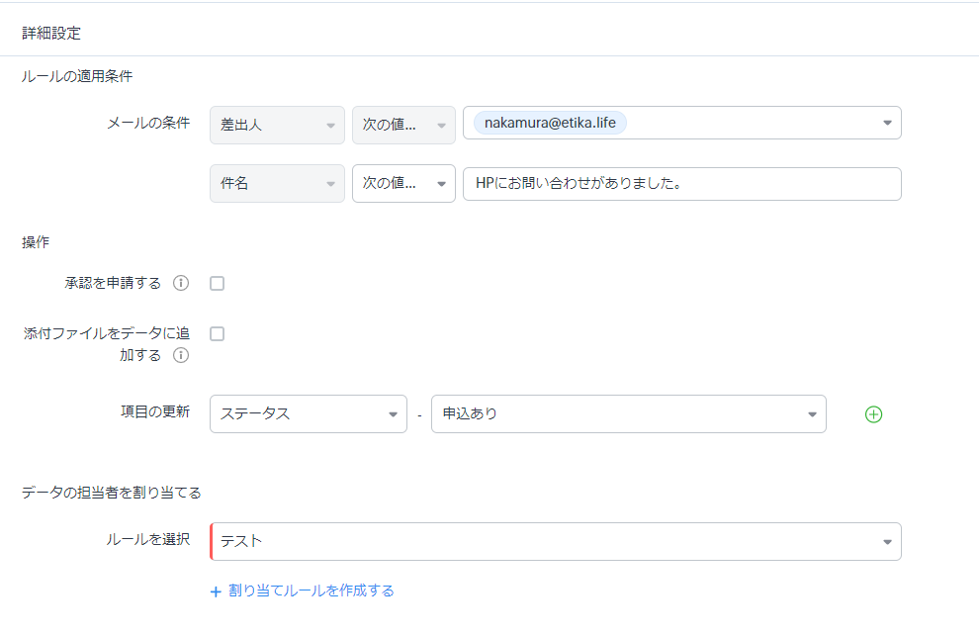The height and width of the screenshot is (636, 979).
Task: Click the メールの条件 label
Action: 148,123
